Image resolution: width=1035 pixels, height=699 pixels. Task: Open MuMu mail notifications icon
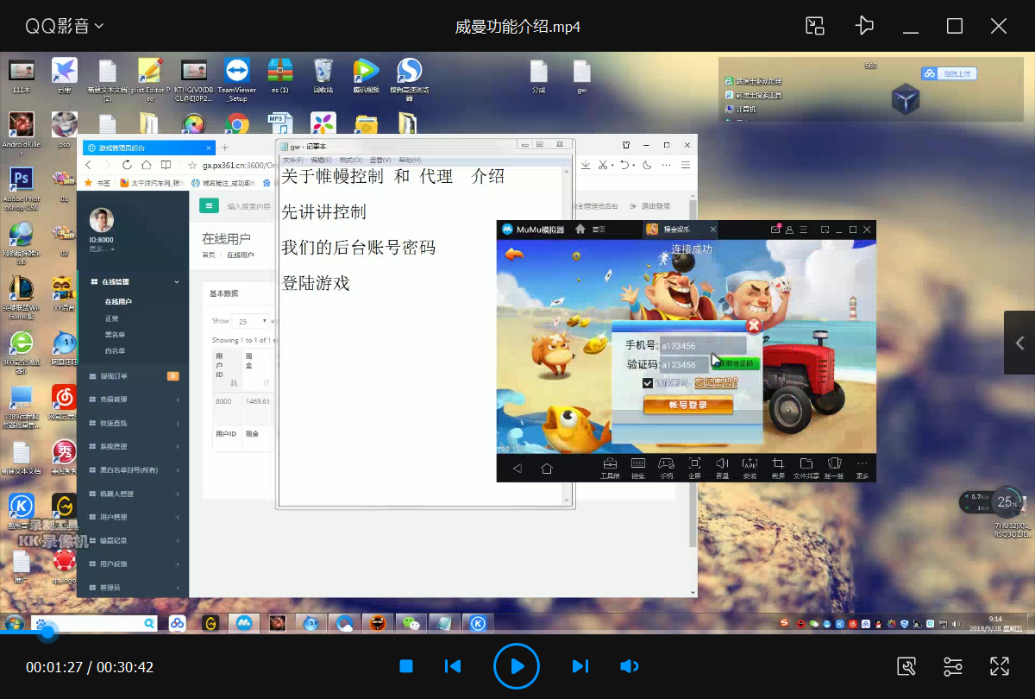775,230
